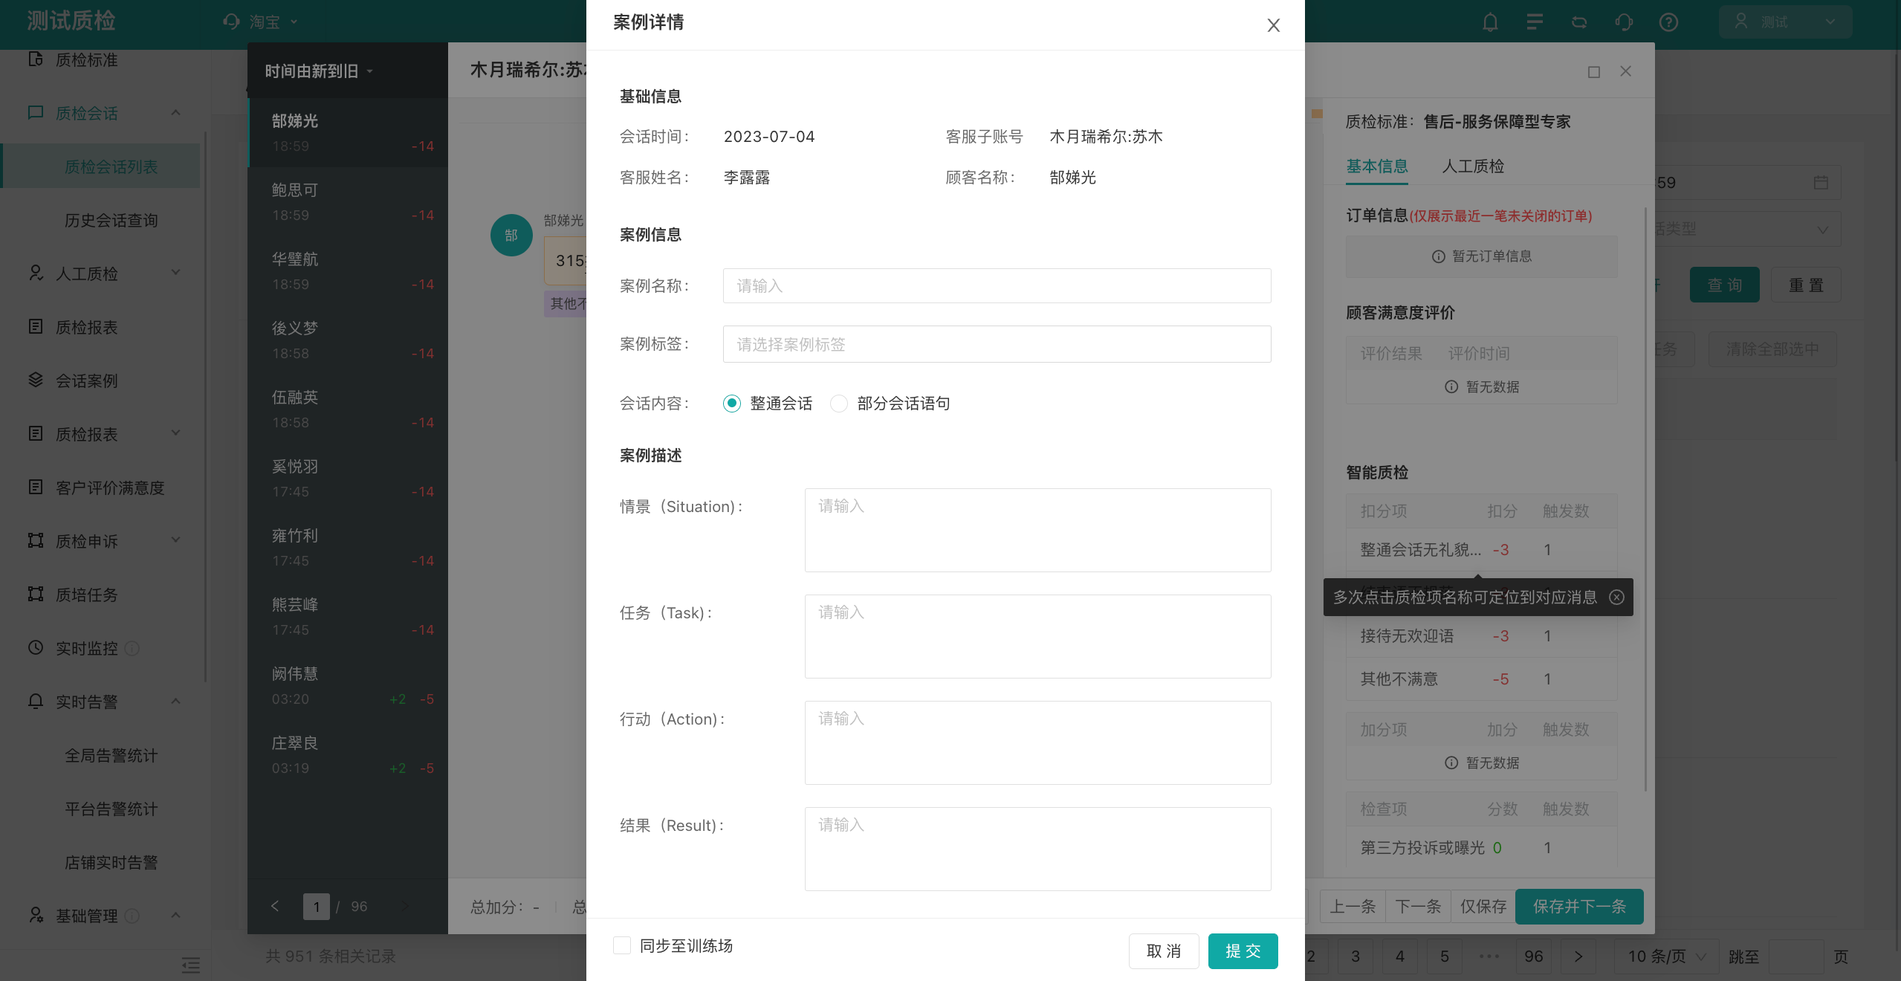
Task: Collapse the 质检会话 menu group
Action: click(x=175, y=113)
